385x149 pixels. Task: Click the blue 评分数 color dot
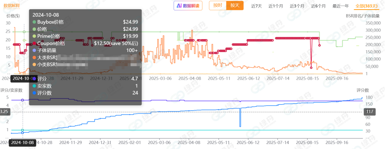[x=34, y=93]
